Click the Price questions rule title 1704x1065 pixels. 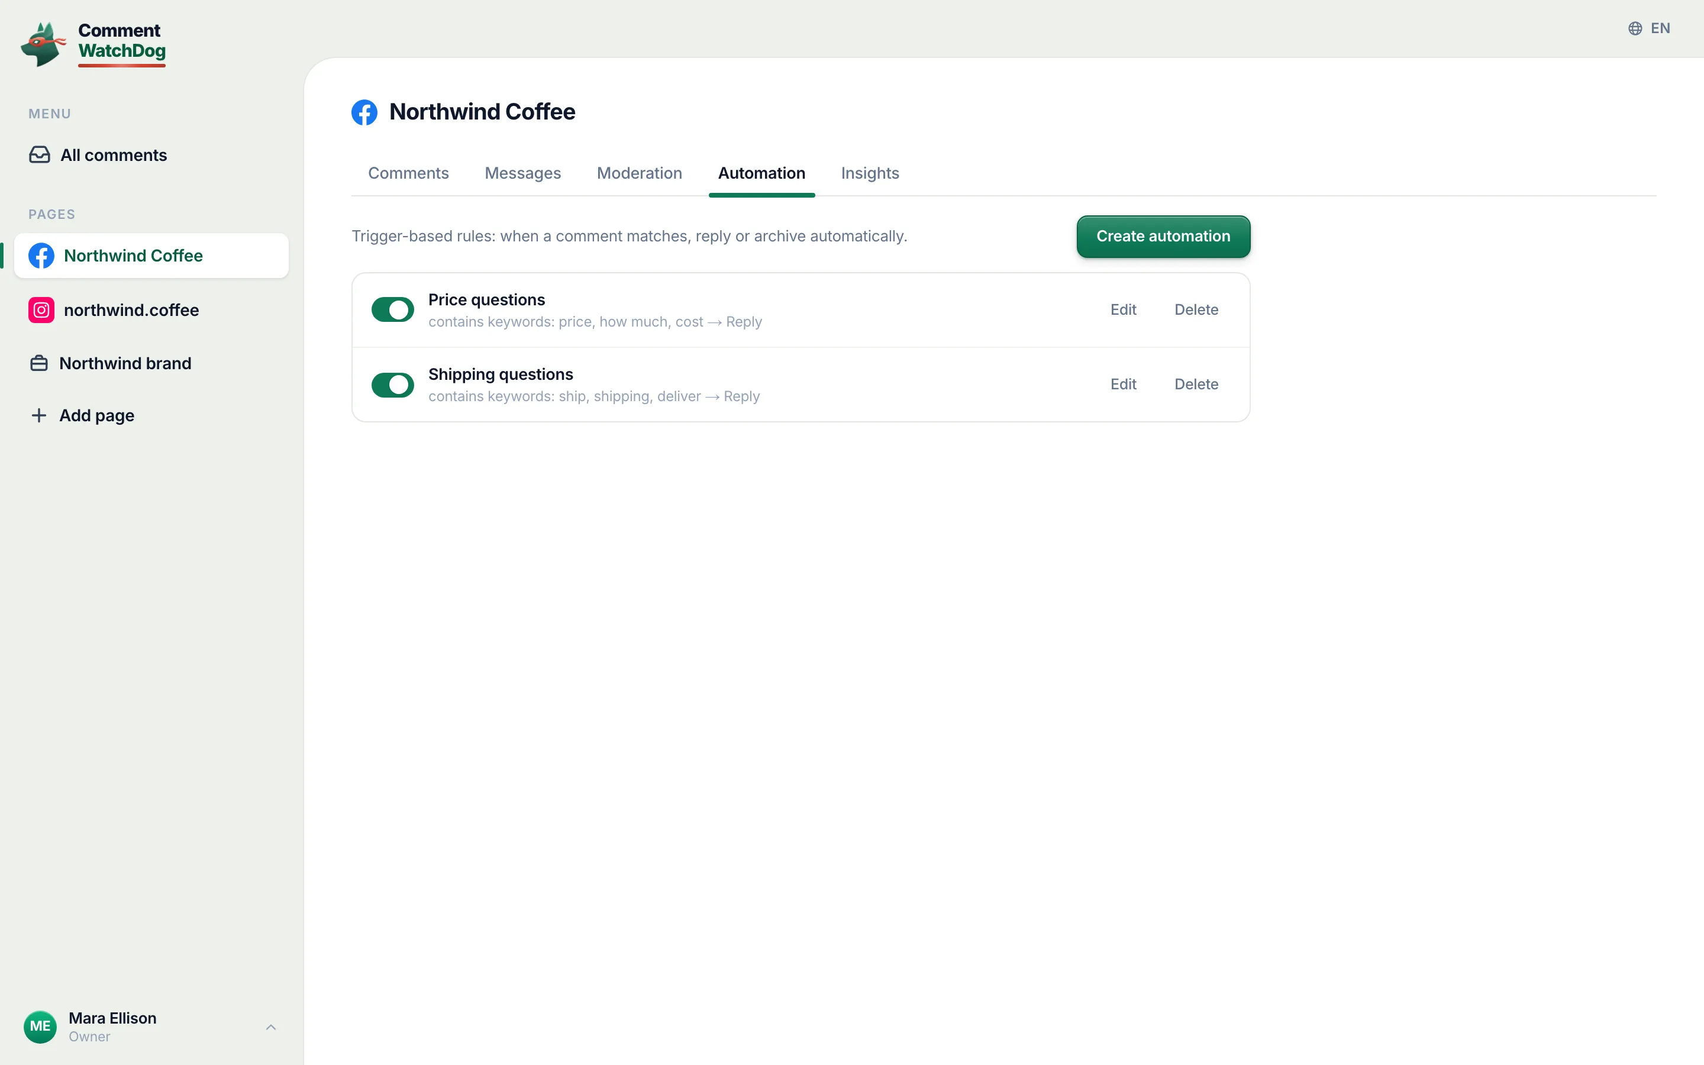tap(486, 300)
